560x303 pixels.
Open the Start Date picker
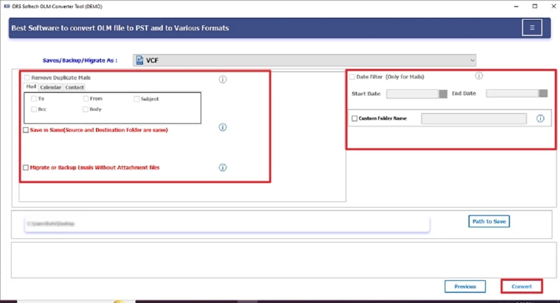pyautogui.click(x=443, y=93)
